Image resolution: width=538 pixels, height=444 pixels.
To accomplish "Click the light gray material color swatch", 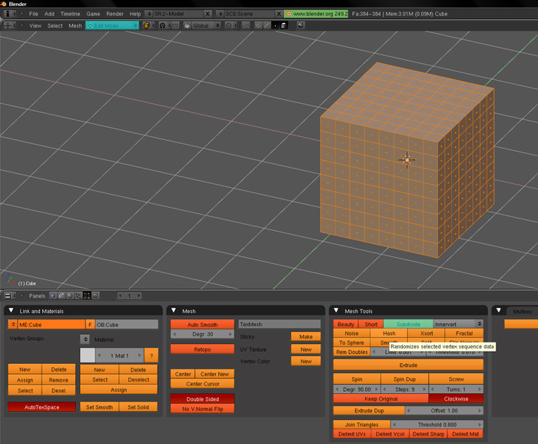I will click(x=88, y=356).
